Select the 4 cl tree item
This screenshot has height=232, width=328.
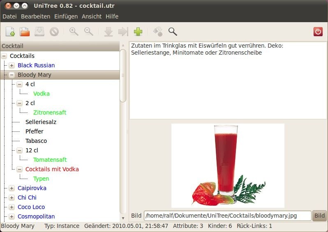pos(30,85)
